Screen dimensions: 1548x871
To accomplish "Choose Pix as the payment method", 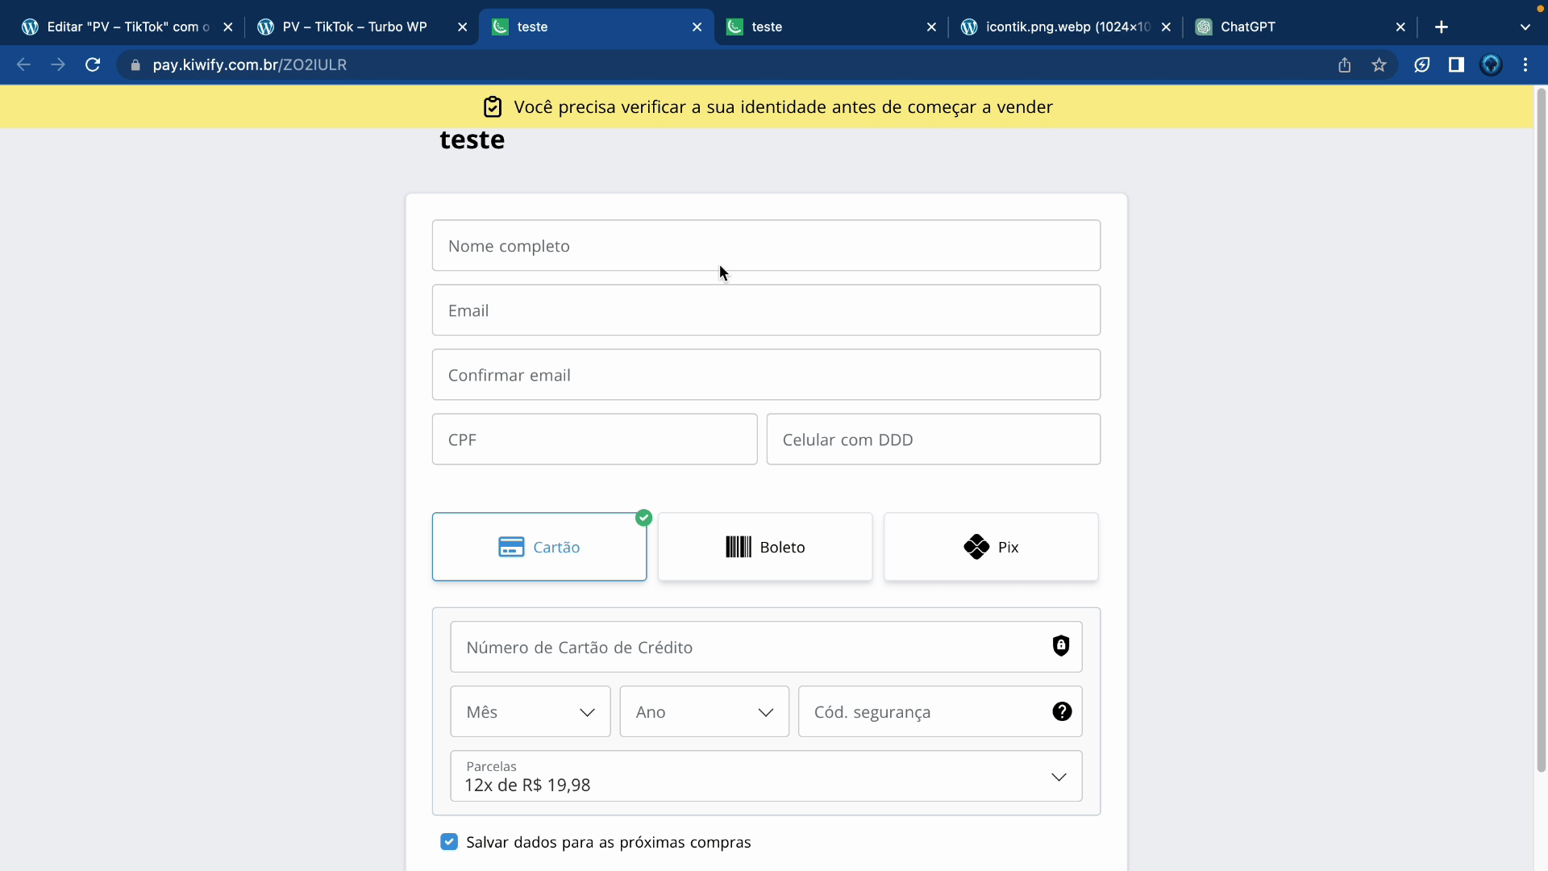I will (990, 547).
